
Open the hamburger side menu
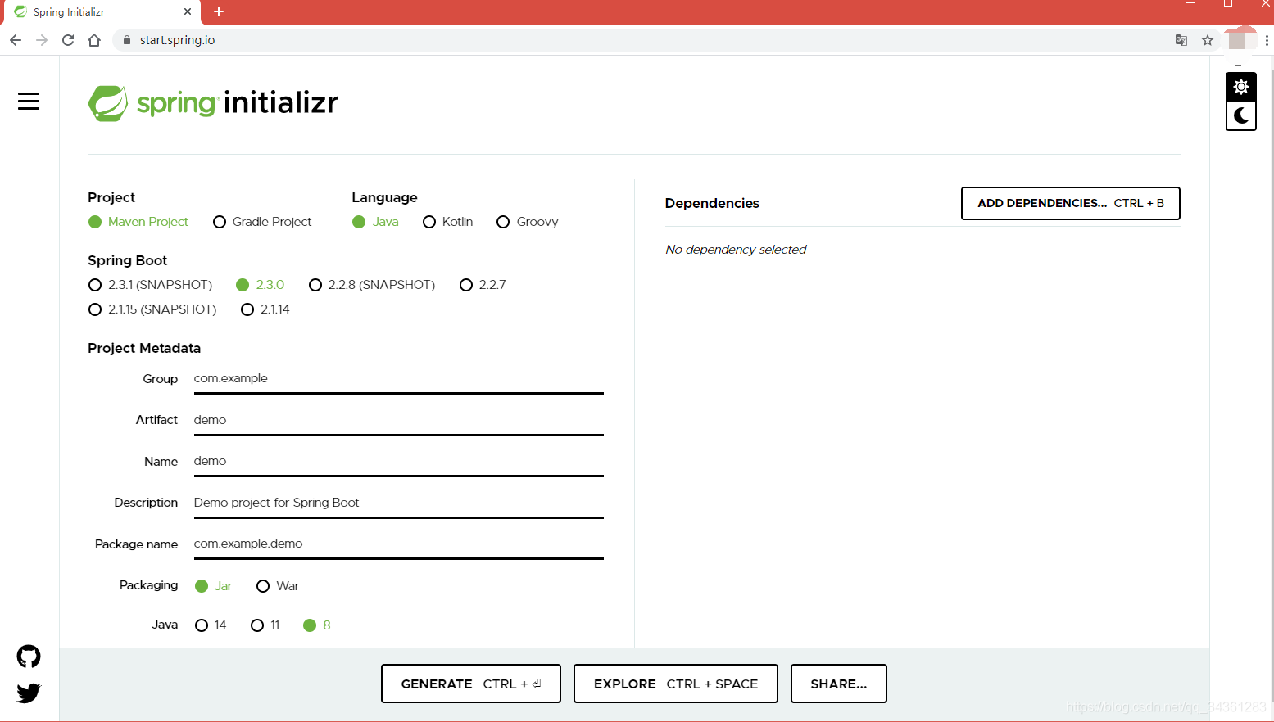(29, 101)
